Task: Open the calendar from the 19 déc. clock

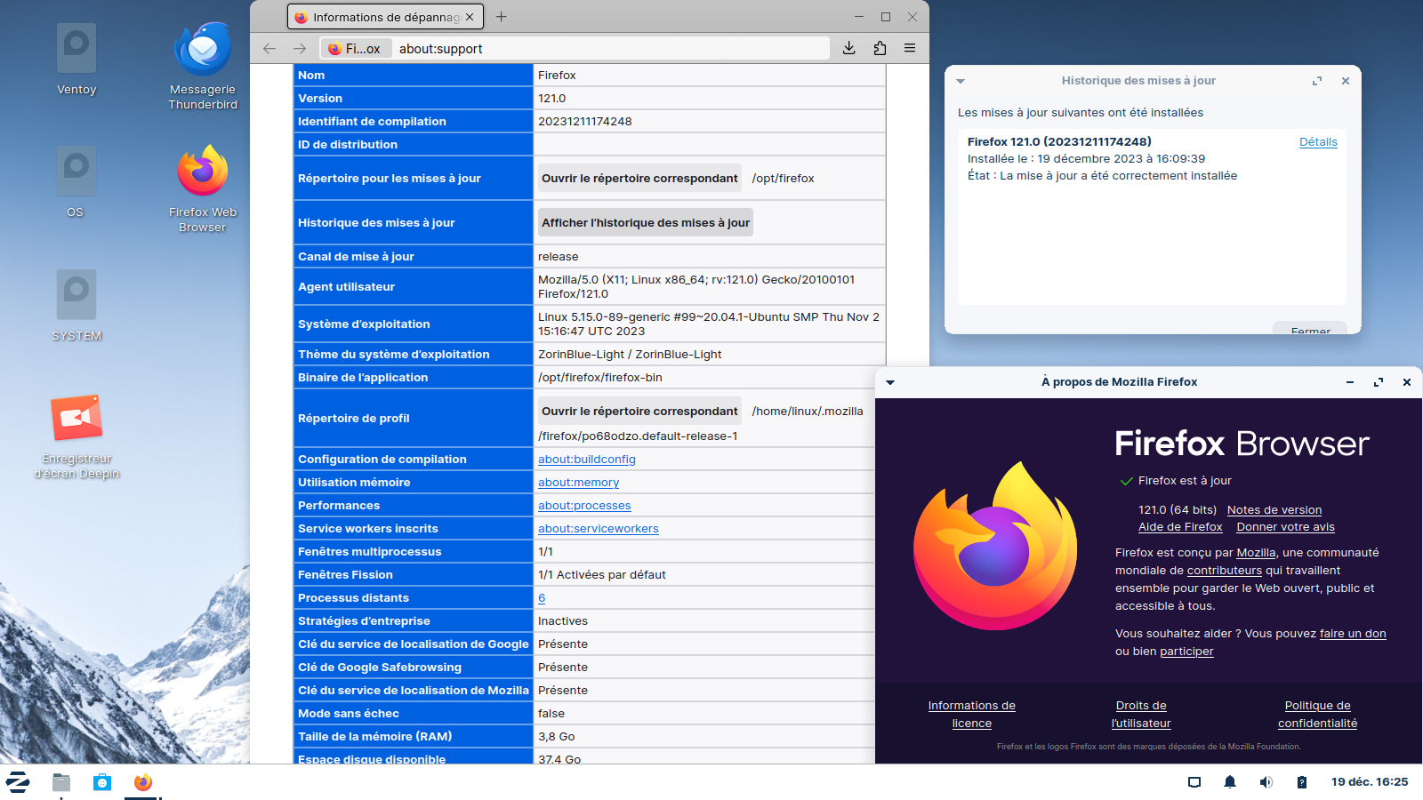Action: (1370, 782)
